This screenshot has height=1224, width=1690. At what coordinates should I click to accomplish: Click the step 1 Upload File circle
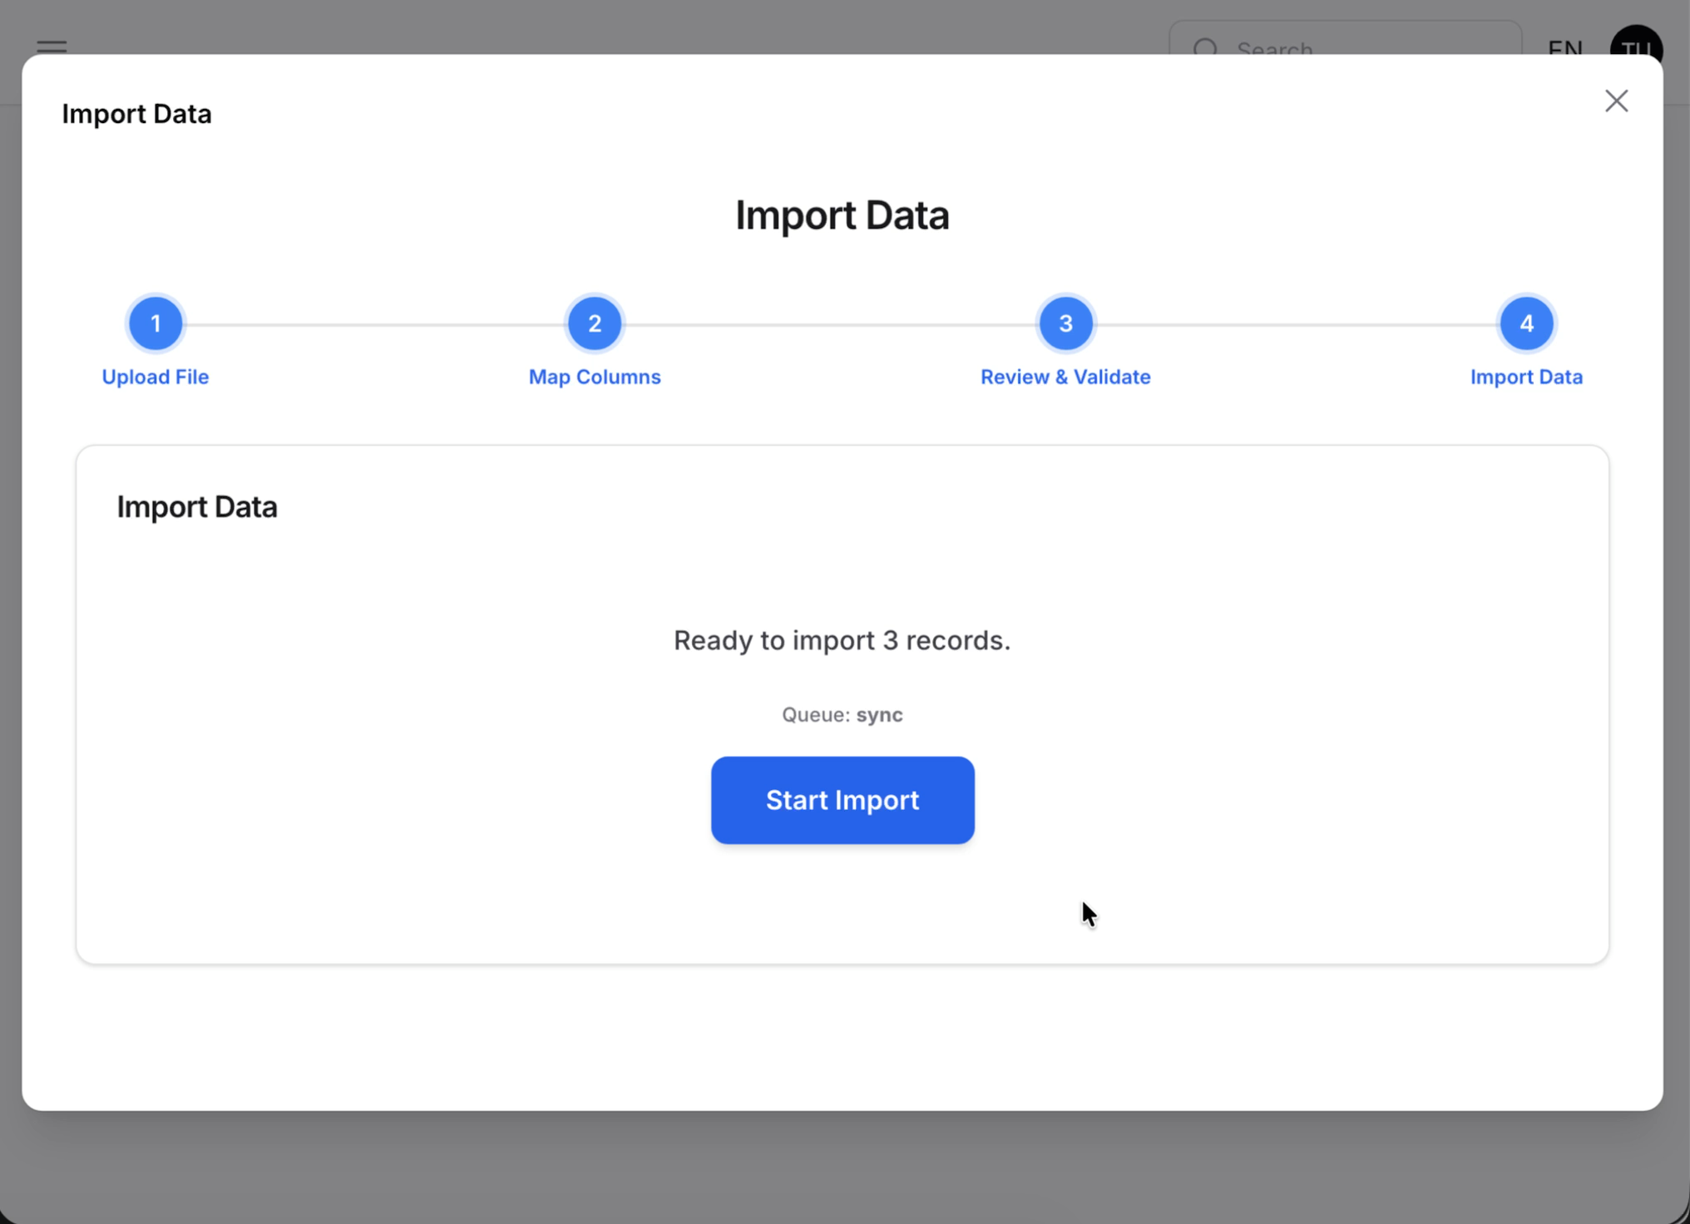(x=155, y=323)
